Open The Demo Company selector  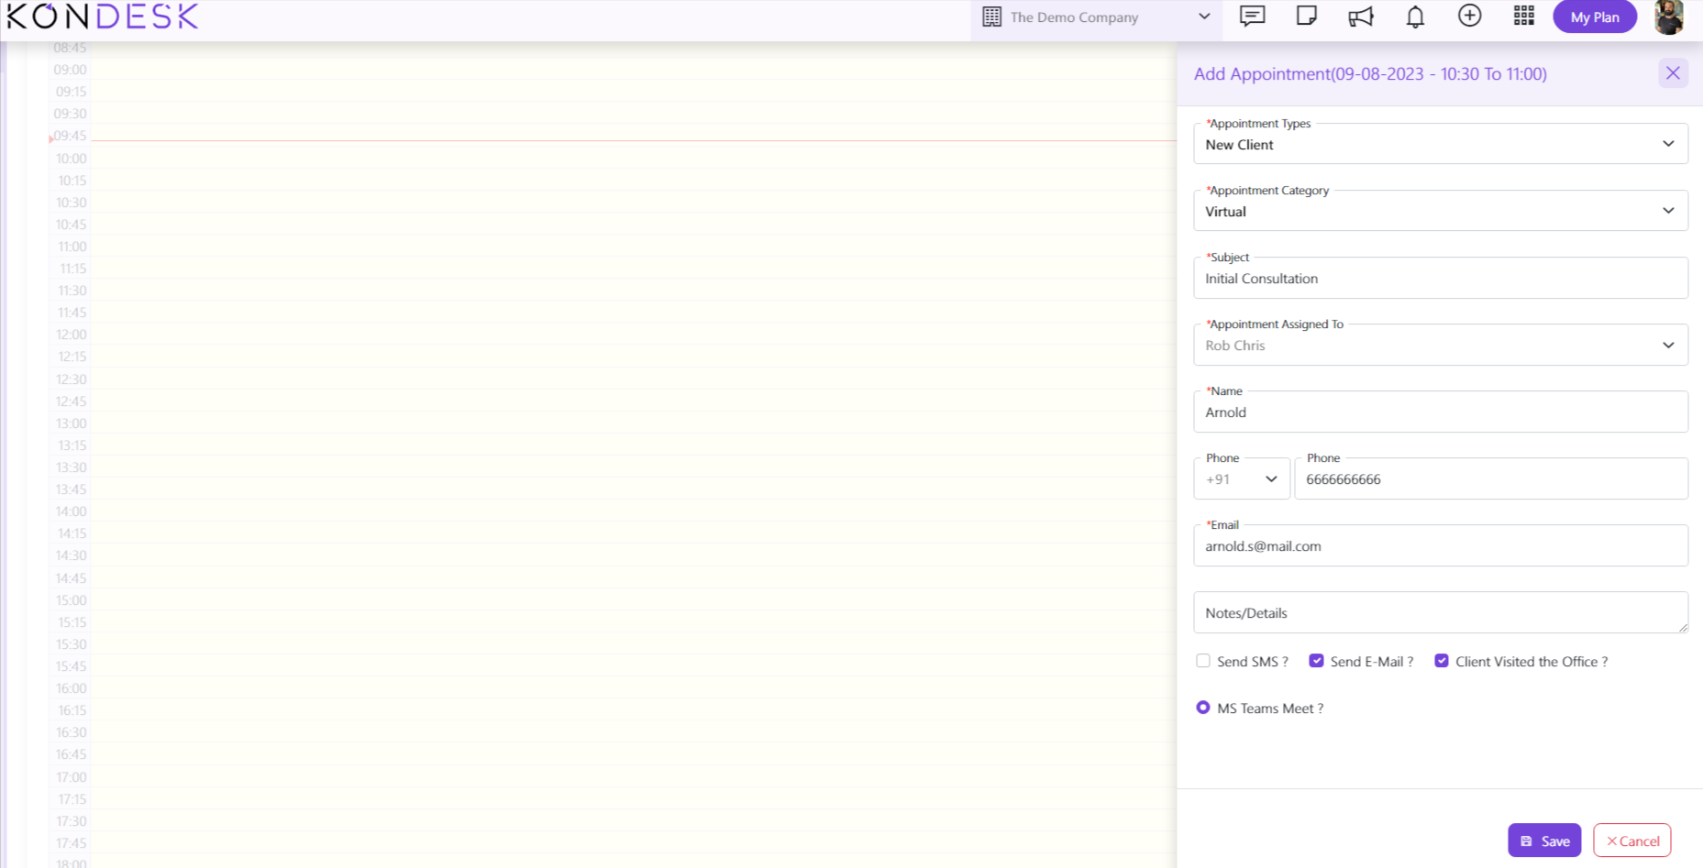point(1096,17)
